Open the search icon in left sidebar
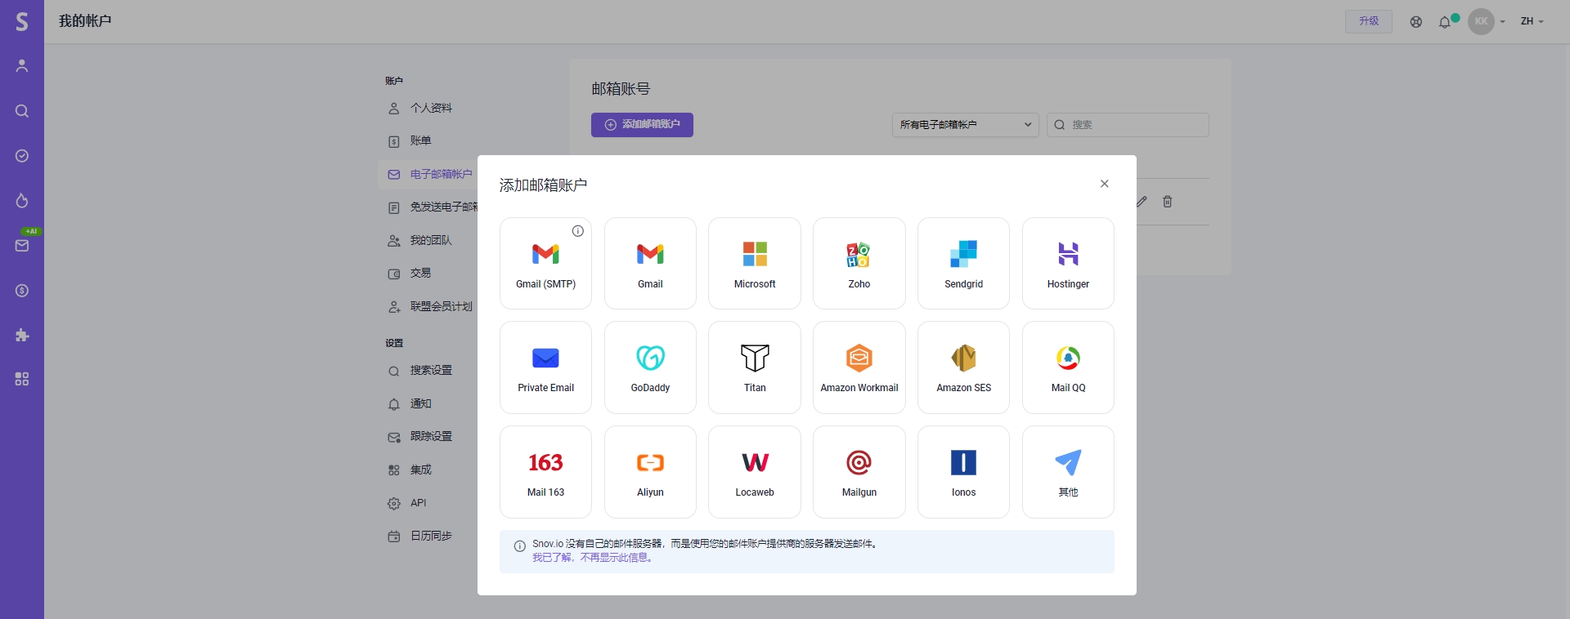The width and height of the screenshot is (1570, 619). [x=22, y=111]
